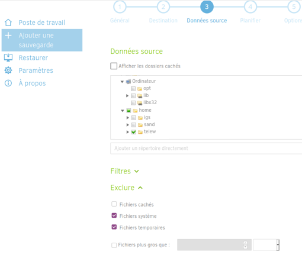
Task: Click the telew folder icon
Action: [140, 132]
